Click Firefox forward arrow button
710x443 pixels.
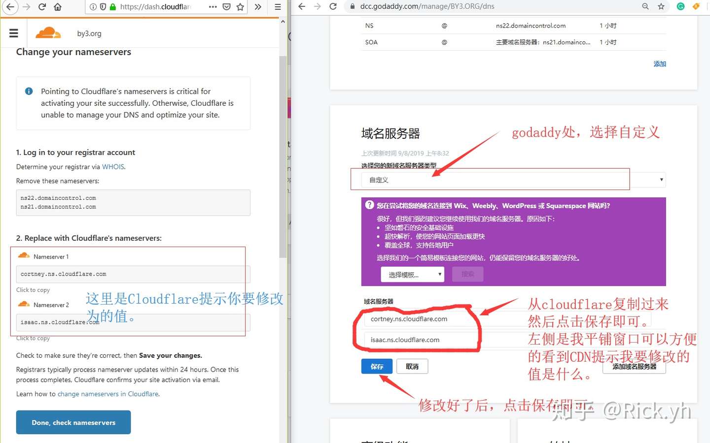(26, 7)
